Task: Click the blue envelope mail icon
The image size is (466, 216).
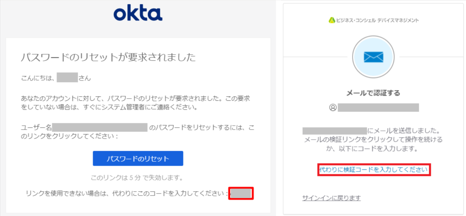Action: 373,57
